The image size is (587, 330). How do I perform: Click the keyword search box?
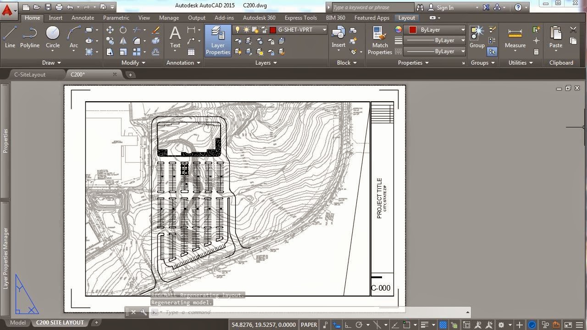coord(372,7)
